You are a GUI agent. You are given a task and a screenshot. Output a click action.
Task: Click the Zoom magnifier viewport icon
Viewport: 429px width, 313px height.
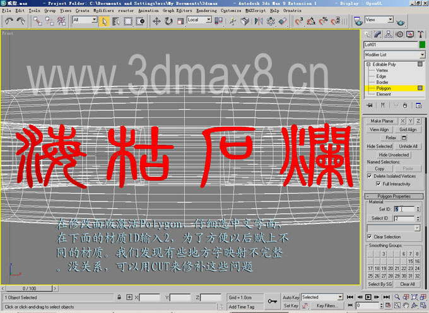pyautogui.click(x=397, y=297)
